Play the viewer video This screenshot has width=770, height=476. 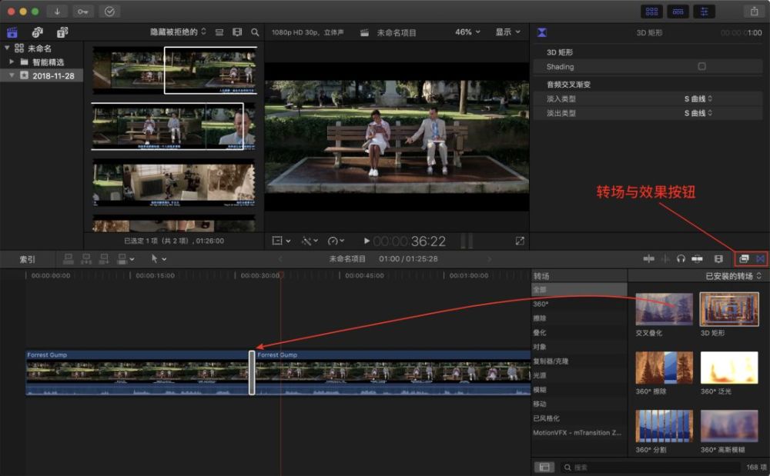[x=367, y=241]
